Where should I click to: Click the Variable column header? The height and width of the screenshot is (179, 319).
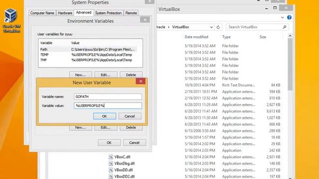click(x=46, y=43)
